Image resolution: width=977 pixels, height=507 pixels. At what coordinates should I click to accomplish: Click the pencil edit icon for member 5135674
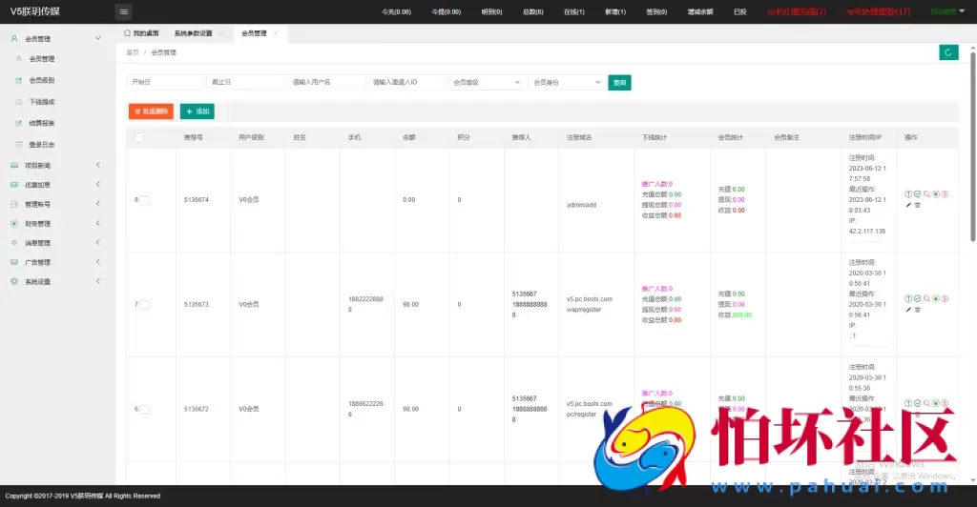pyautogui.click(x=908, y=205)
